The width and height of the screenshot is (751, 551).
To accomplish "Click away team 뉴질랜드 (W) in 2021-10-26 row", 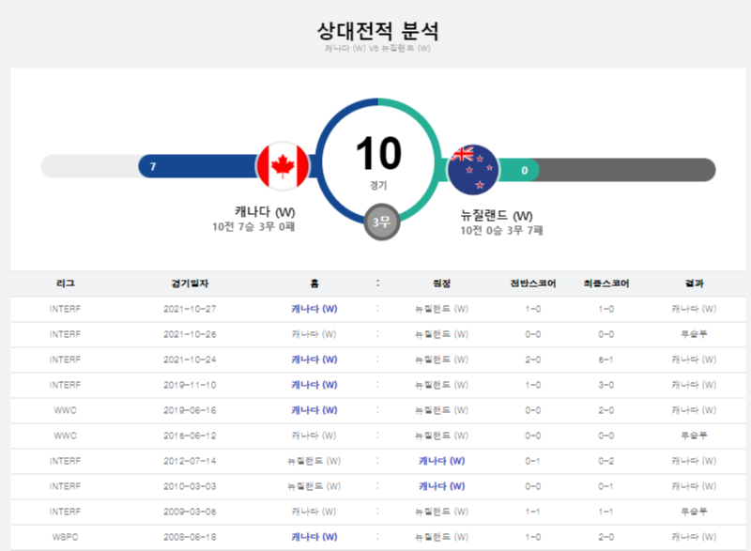I will pos(441,334).
